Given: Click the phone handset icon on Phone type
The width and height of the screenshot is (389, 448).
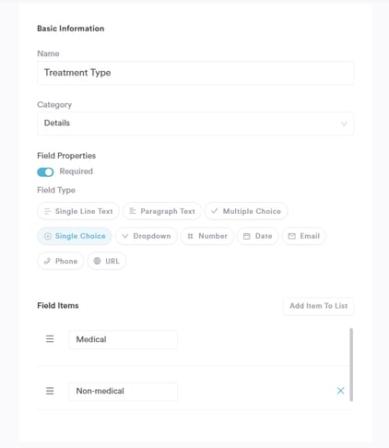Looking at the screenshot, I should click(x=47, y=261).
